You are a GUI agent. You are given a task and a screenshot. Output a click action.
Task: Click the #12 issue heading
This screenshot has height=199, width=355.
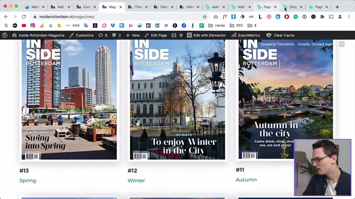point(132,171)
